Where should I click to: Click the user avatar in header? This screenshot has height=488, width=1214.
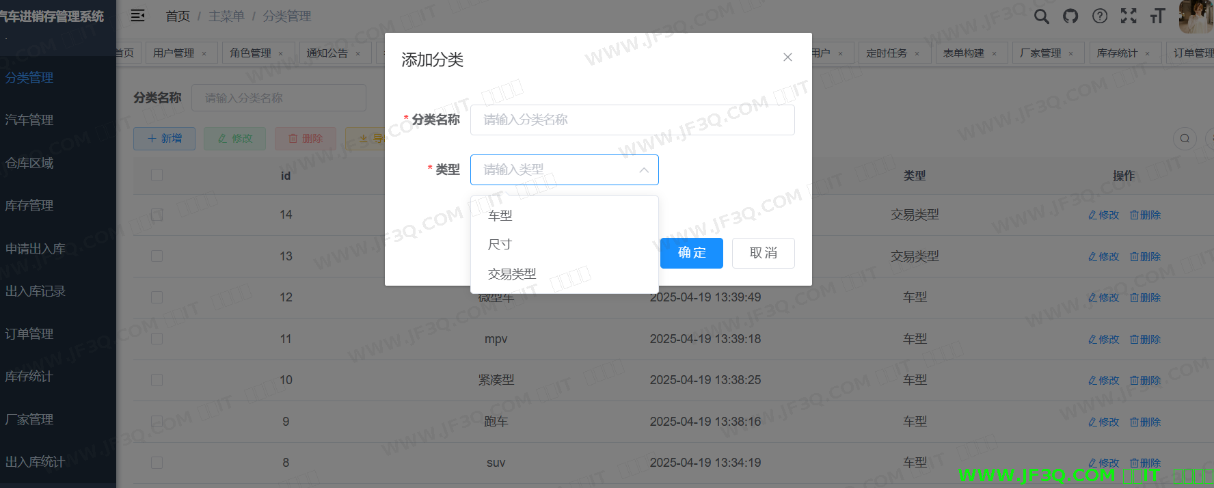[1195, 16]
